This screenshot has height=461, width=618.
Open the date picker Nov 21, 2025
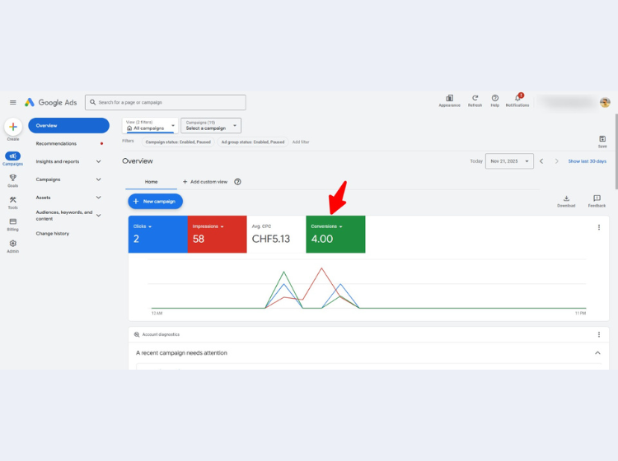tap(509, 161)
